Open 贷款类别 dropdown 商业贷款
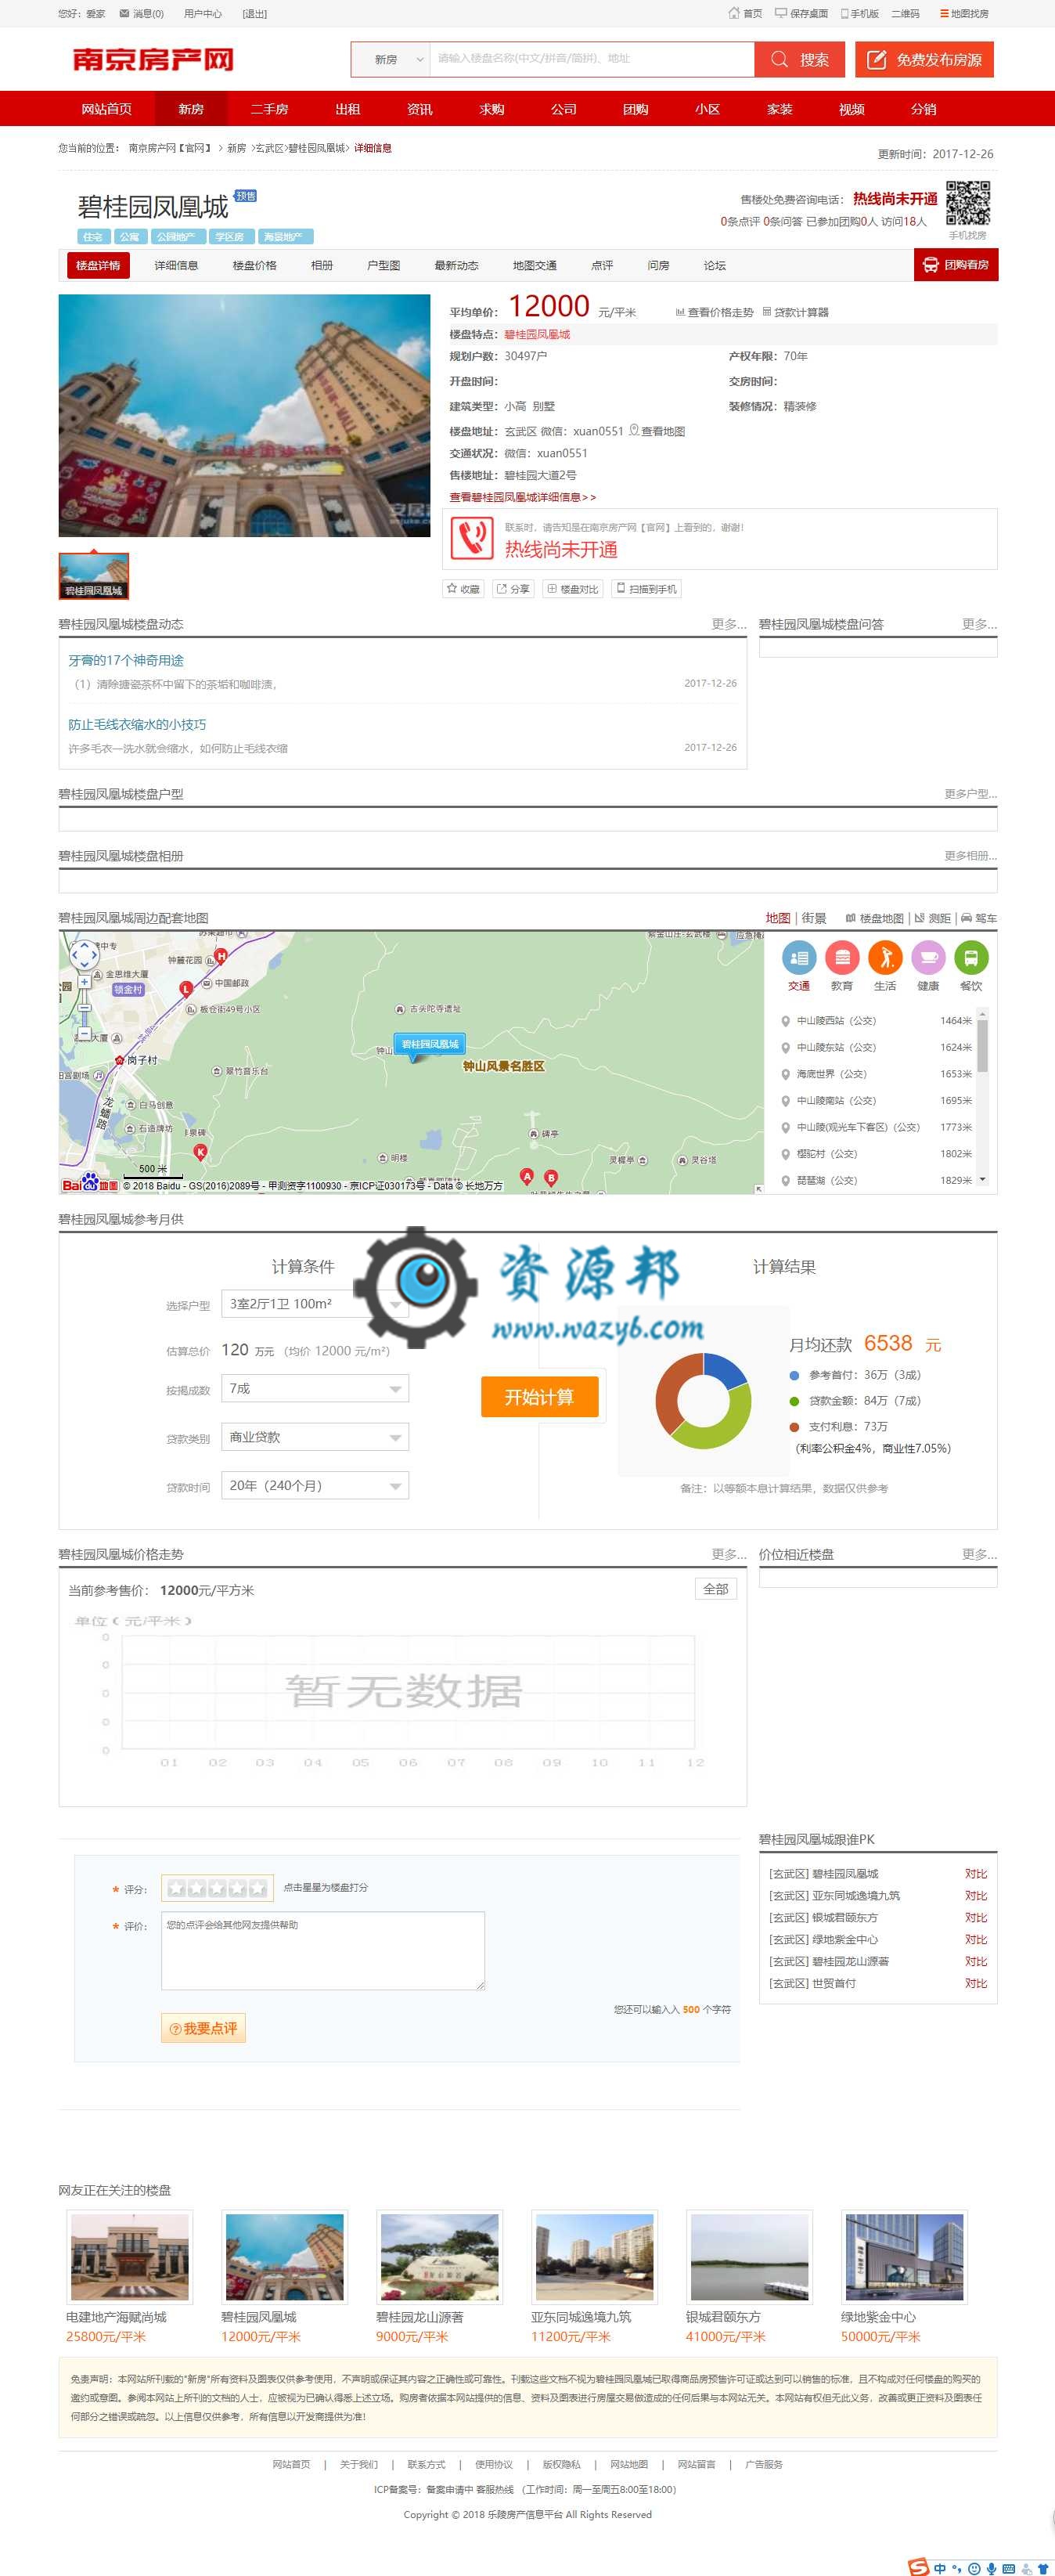 pos(314,1437)
